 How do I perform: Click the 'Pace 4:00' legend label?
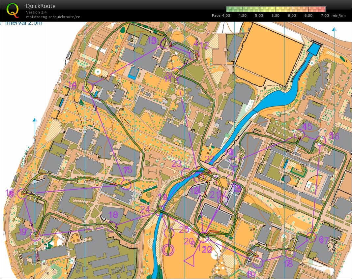220,15
